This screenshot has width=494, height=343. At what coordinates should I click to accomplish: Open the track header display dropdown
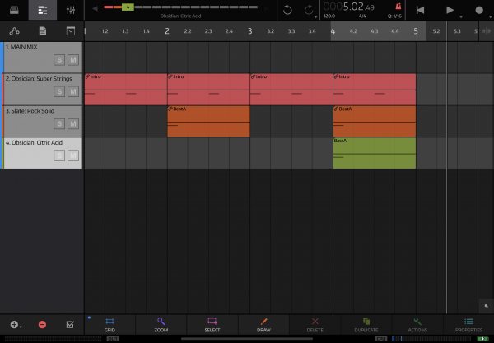click(x=71, y=30)
